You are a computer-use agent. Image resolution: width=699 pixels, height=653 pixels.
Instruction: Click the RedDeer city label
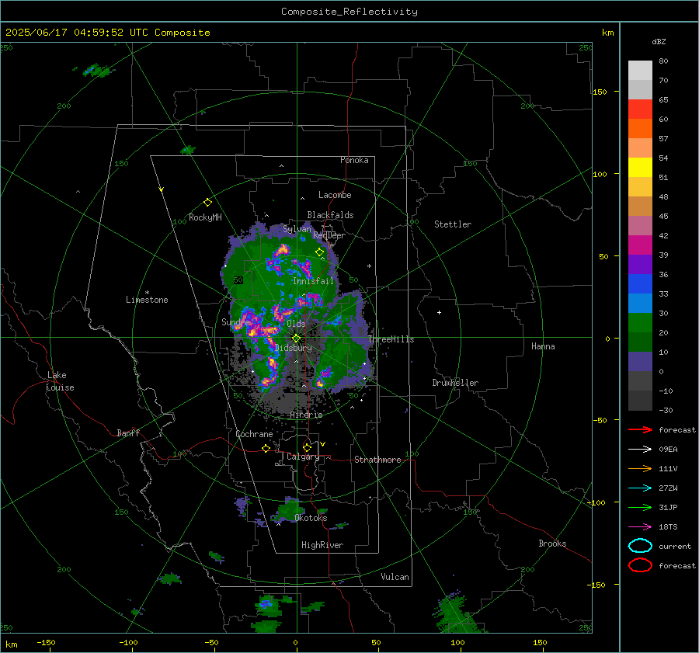coord(329,235)
